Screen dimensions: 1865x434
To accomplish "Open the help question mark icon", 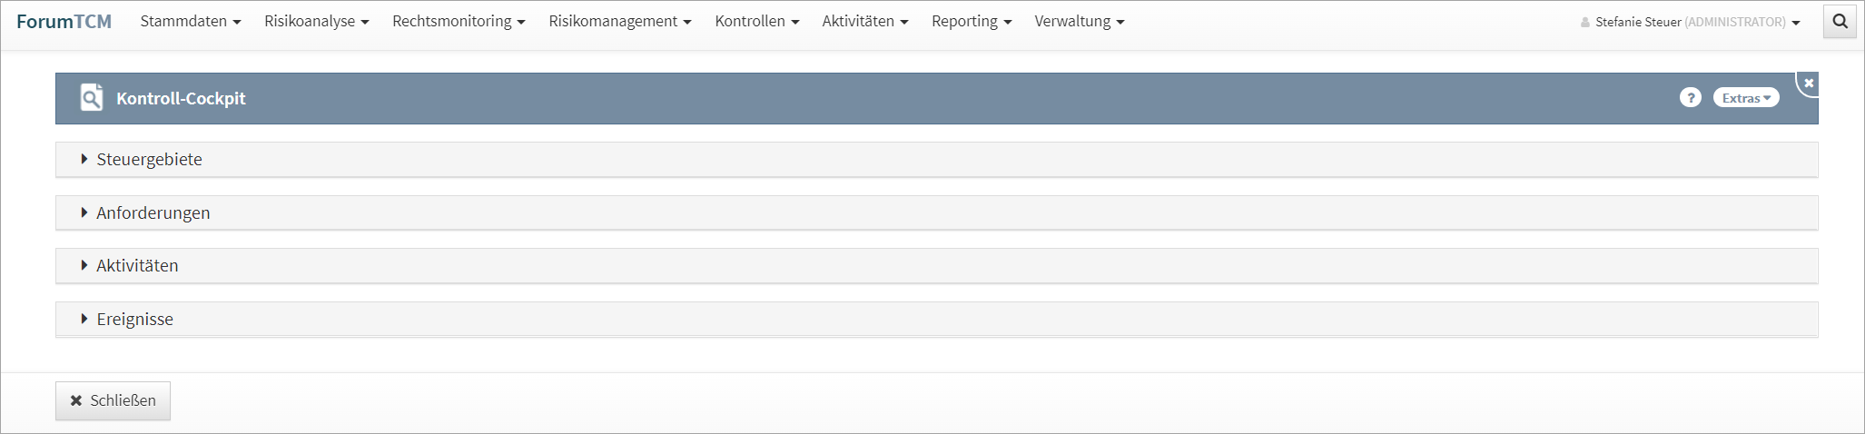I will (x=1690, y=98).
